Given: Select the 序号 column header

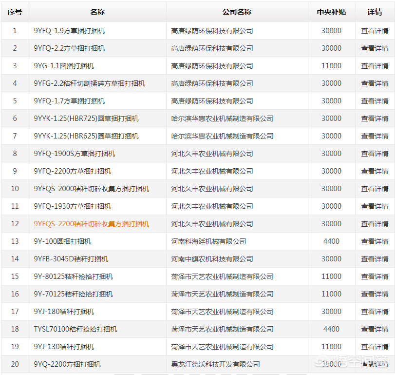Looking at the screenshot, I should pos(15,12).
